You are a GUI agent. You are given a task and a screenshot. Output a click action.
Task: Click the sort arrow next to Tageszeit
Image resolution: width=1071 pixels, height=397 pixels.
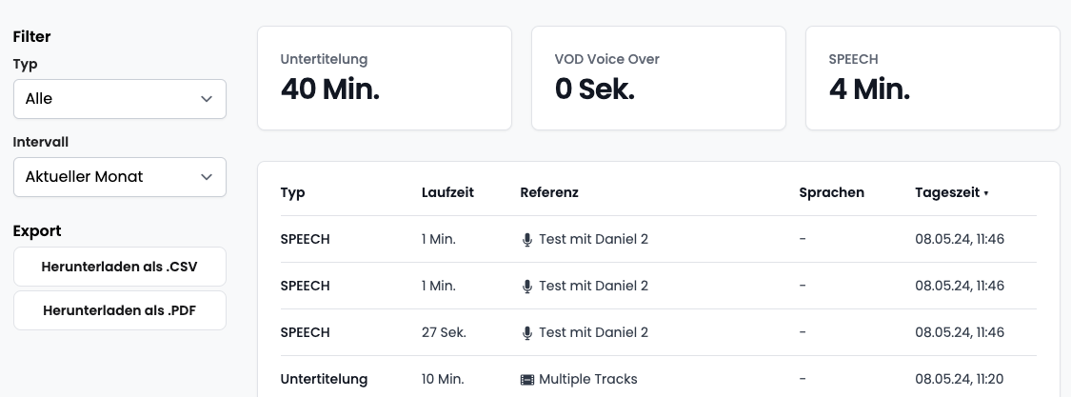pos(986,193)
